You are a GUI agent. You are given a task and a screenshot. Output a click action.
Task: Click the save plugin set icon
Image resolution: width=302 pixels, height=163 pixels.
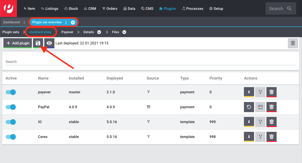coord(38,43)
